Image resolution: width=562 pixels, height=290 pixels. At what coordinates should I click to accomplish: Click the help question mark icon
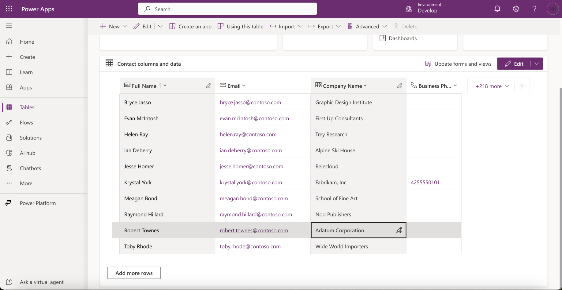pyautogui.click(x=534, y=9)
